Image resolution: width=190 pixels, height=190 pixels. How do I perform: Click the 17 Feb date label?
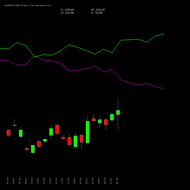[x=62, y=181]
